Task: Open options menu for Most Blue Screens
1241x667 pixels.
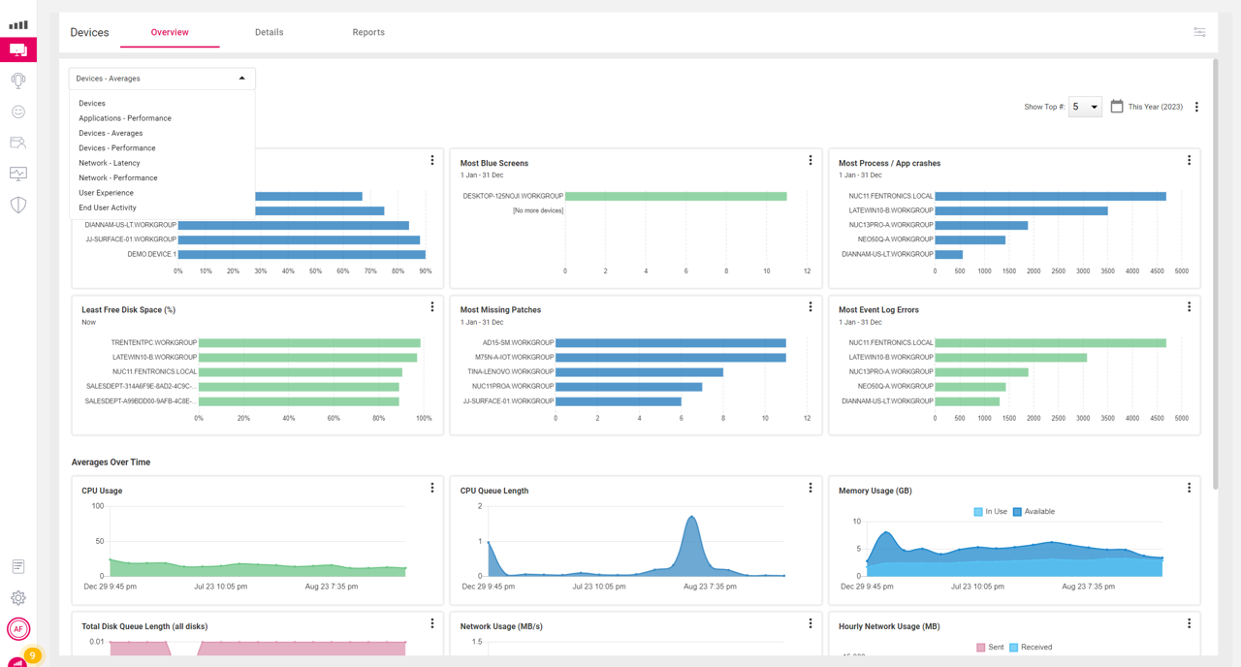Action: pyautogui.click(x=811, y=161)
